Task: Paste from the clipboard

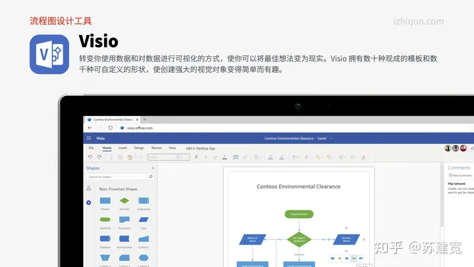Action: (x=130, y=157)
